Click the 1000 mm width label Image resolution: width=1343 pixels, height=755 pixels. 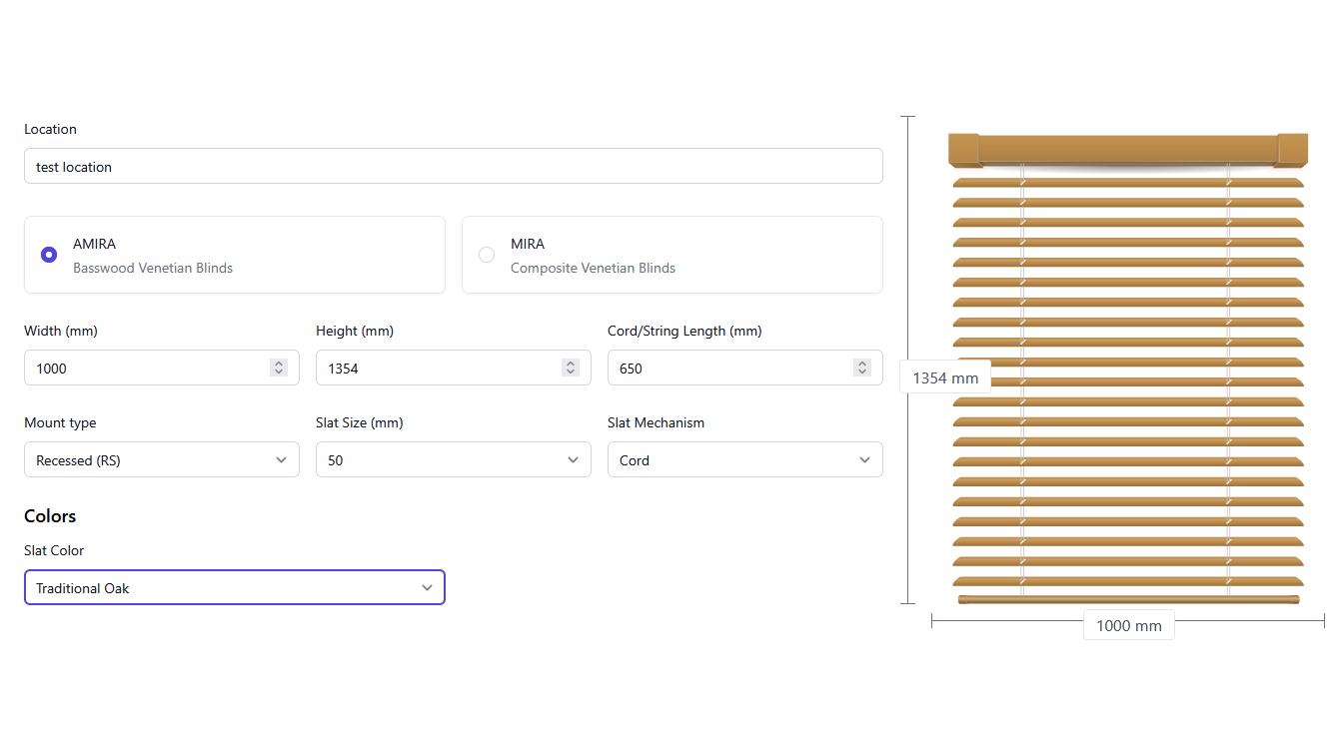(x=1129, y=626)
